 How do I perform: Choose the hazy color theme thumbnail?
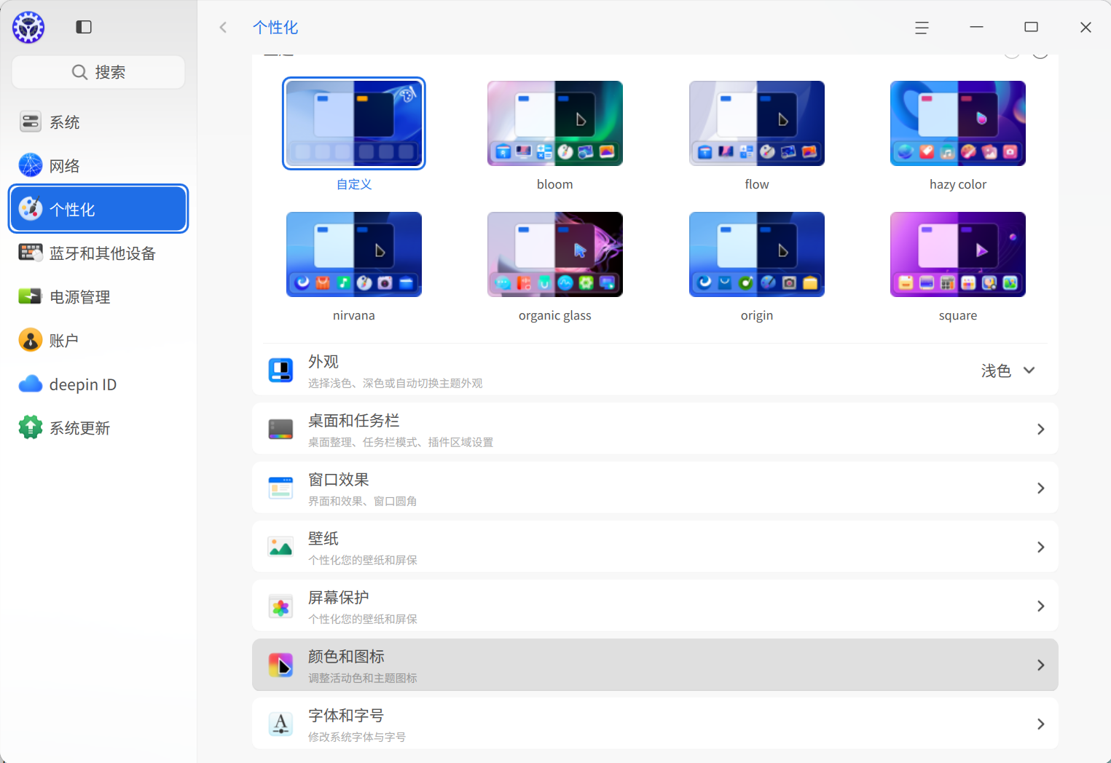(958, 123)
